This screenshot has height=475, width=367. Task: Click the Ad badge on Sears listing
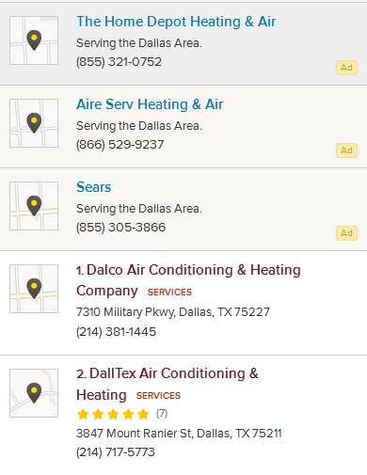click(346, 233)
